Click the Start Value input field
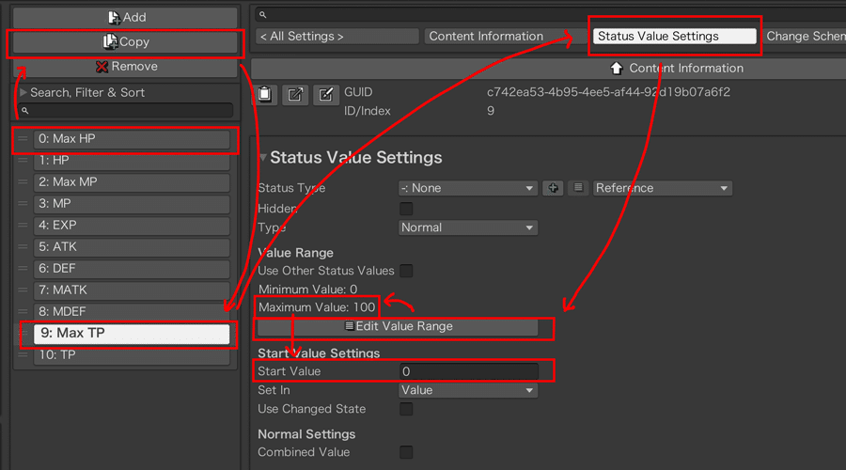The height and width of the screenshot is (470, 846). coord(468,371)
